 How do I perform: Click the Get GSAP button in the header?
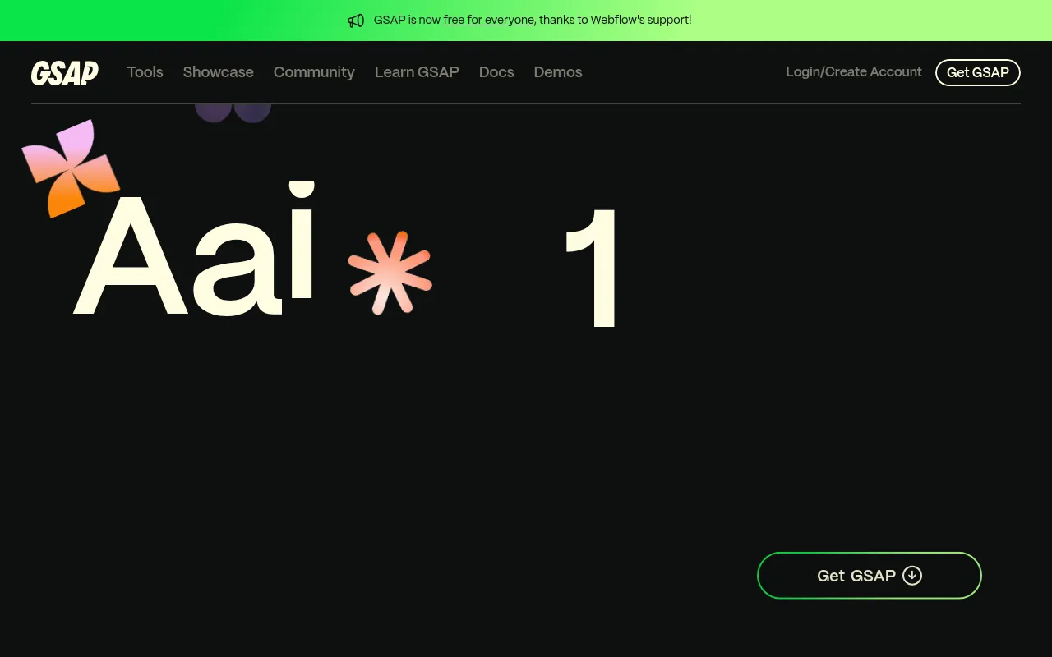(978, 72)
